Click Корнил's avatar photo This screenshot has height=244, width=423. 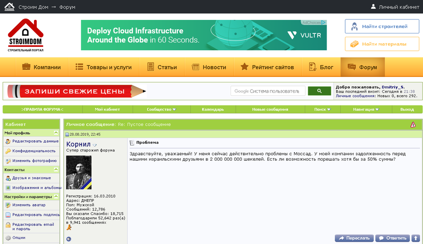tap(79, 173)
